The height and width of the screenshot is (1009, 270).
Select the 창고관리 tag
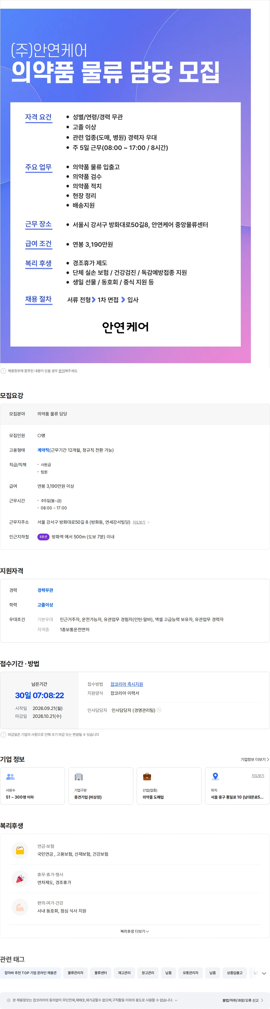148,973
